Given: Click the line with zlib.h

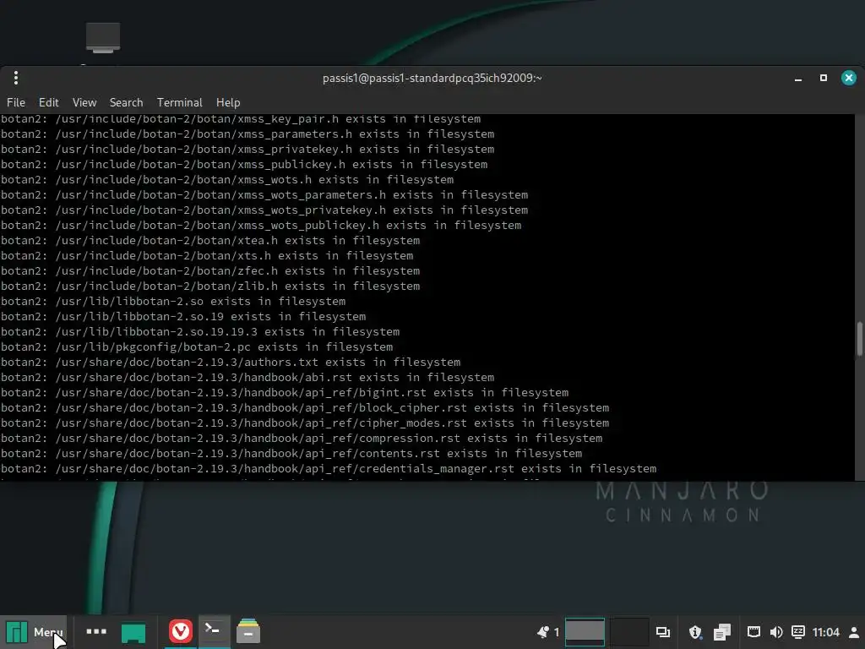Looking at the screenshot, I should [210, 286].
